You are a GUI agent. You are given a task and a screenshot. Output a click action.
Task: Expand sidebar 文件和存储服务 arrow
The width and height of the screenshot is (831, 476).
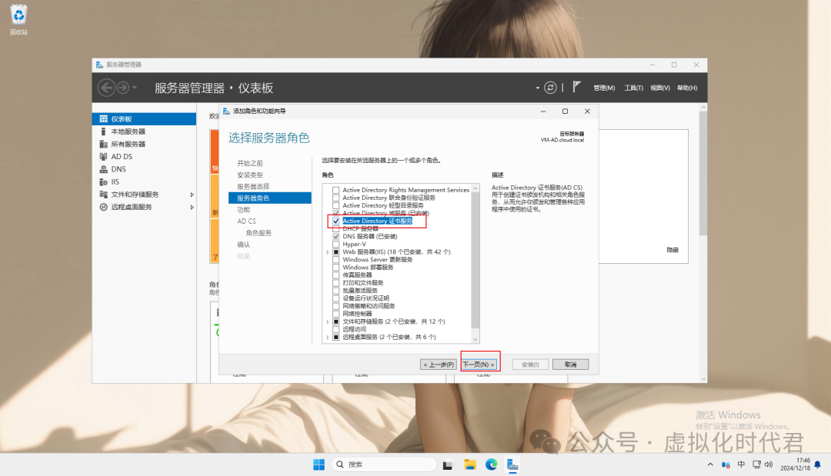[x=192, y=195]
